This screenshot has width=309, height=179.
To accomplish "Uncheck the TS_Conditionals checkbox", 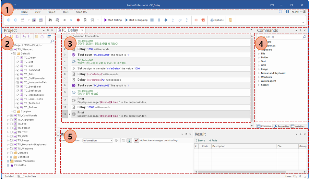I will click(11, 115).
